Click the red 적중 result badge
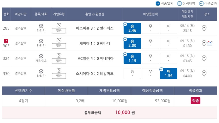The width and height of the screenshot is (219, 123). tap(195, 101)
